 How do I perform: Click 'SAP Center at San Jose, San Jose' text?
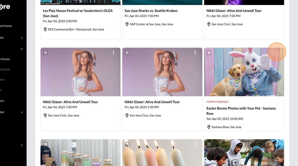(151, 24)
